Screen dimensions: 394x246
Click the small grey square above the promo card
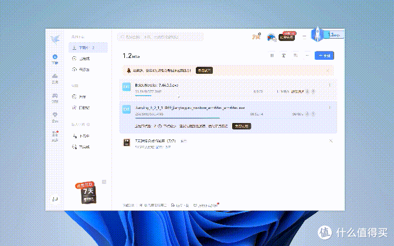click(x=104, y=182)
